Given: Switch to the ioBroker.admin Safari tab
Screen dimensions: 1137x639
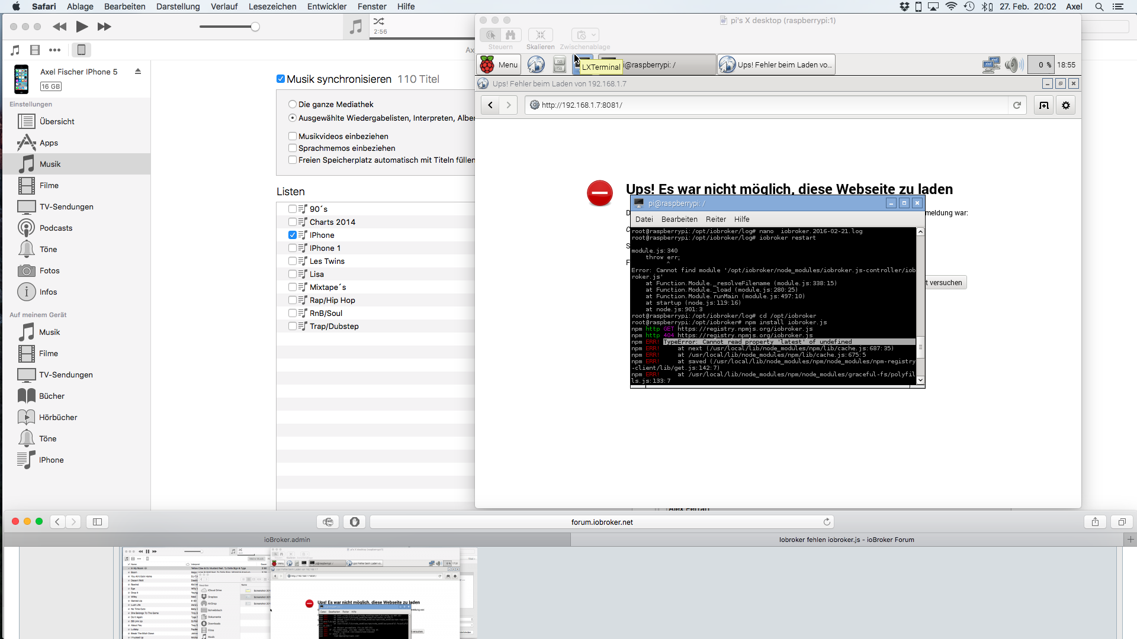Looking at the screenshot, I should coord(287,540).
